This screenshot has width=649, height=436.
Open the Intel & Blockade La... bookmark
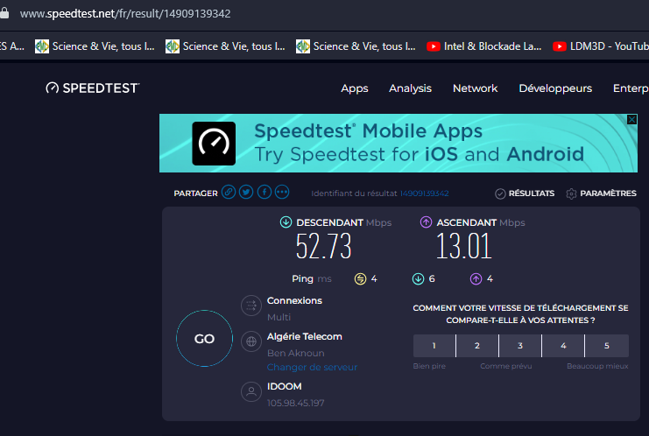pyautogui.click(x=484, y=46)
